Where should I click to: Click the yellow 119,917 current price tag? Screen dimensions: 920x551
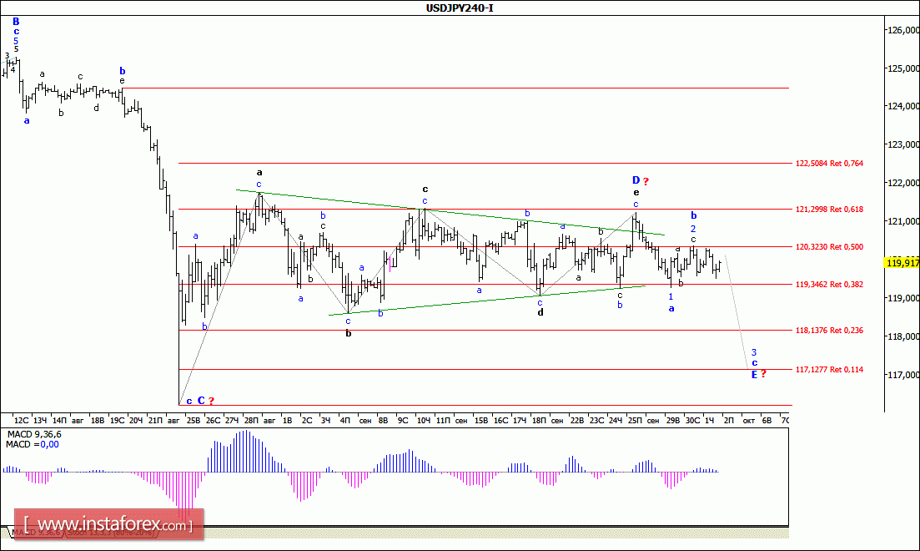click(902, 263)
